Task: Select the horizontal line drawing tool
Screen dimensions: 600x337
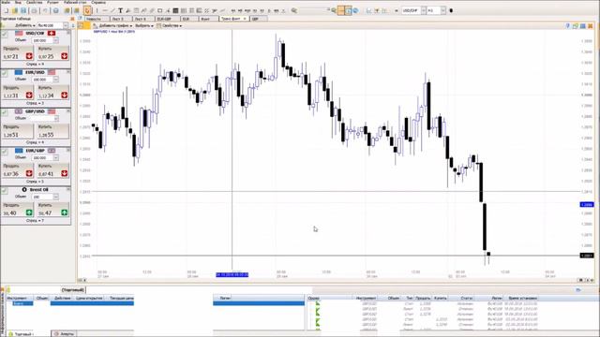Action: (105, 10)
